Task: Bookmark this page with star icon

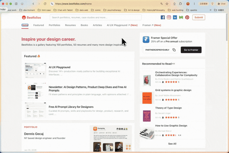Action: point(167,4)
